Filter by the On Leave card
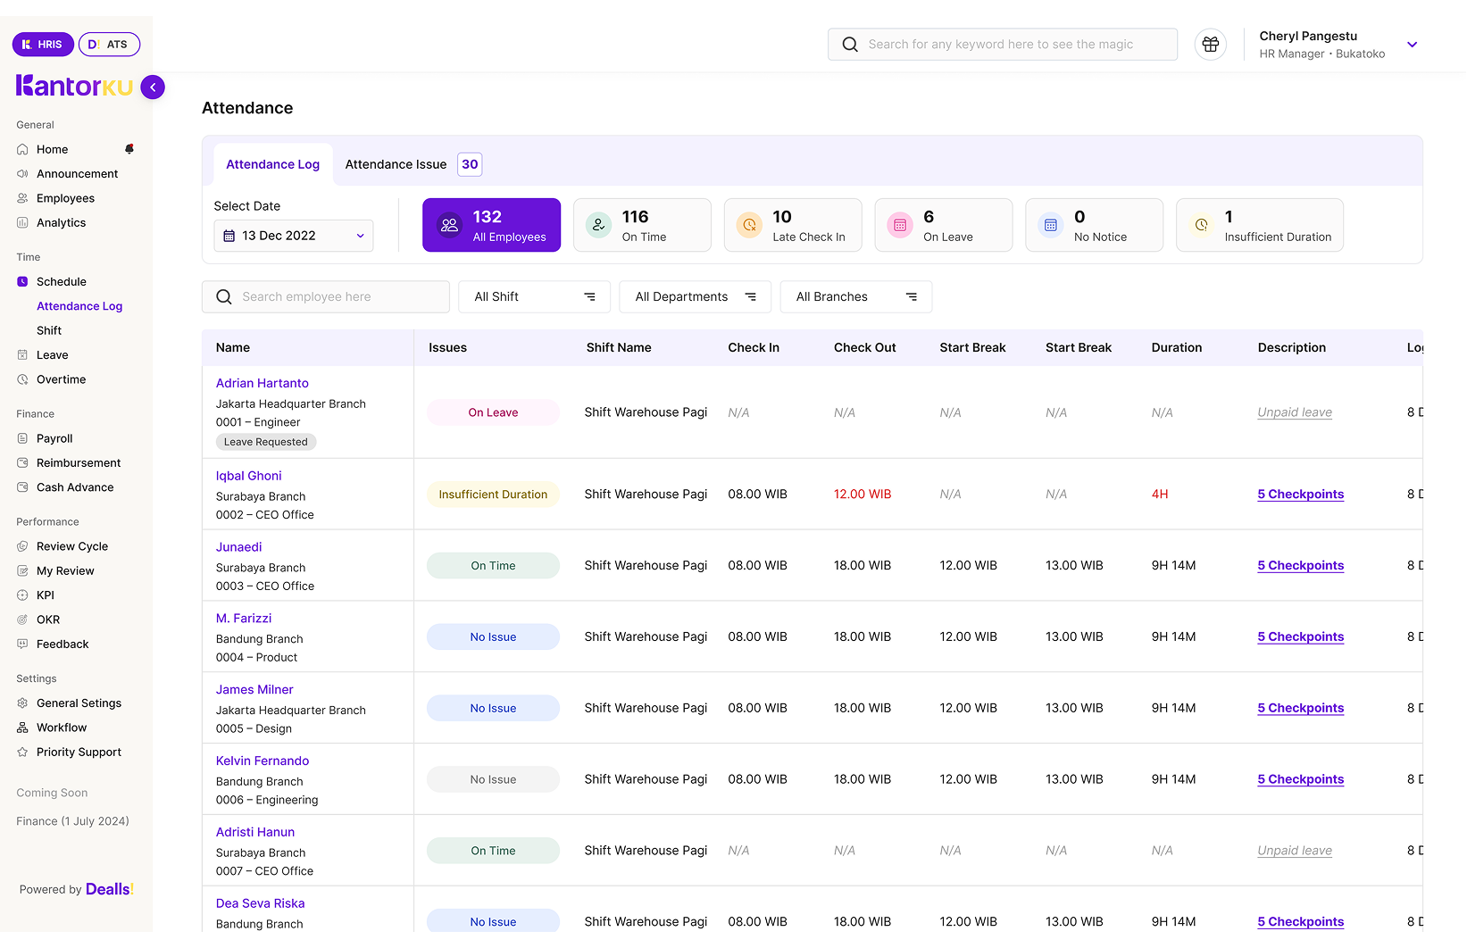The image size is (1467, 948). [x=943, y=226]
